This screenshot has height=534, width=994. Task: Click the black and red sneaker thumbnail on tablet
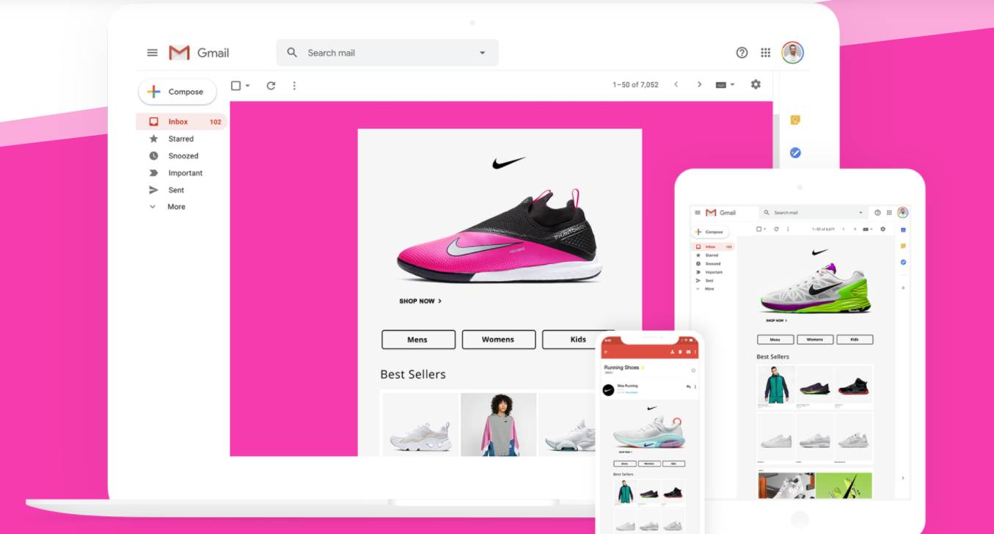coord(853,385)
